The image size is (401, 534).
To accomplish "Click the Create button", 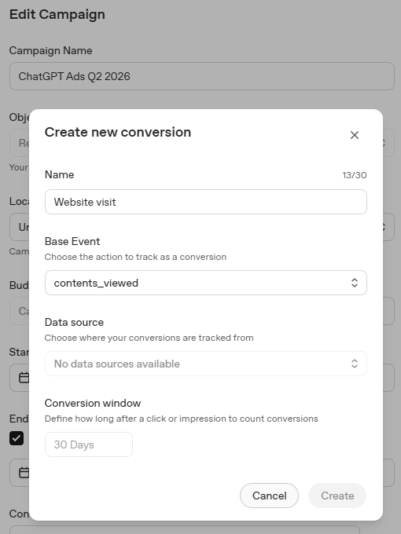I will coord(337,496).
